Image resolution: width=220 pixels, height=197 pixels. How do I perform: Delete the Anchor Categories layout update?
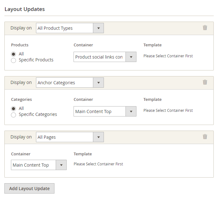pyautogui.click(x=205, y=82)
